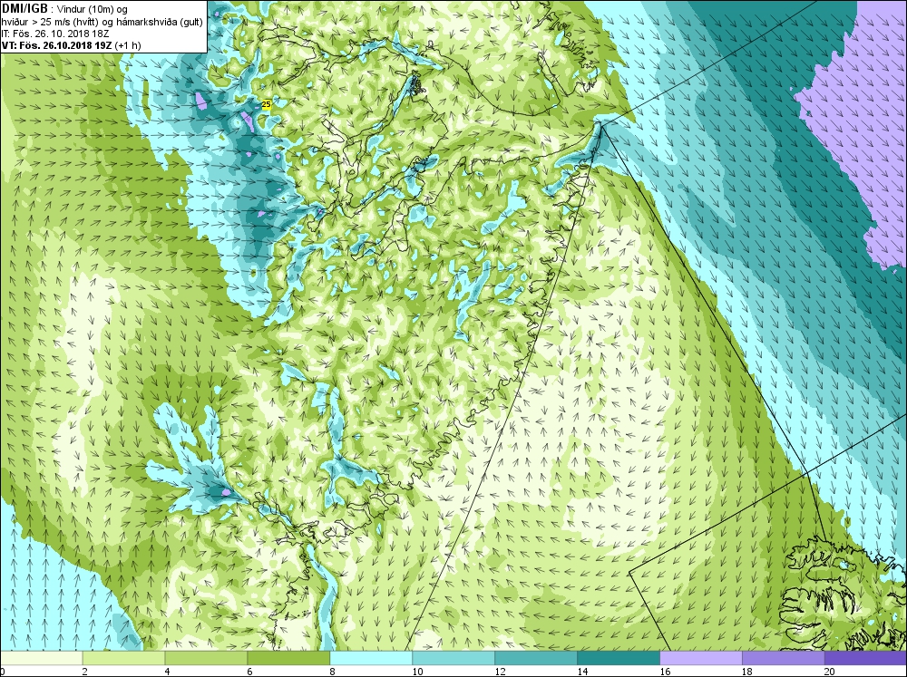Click legend scale label 20
Screen dimensions: 907x677
830,672
